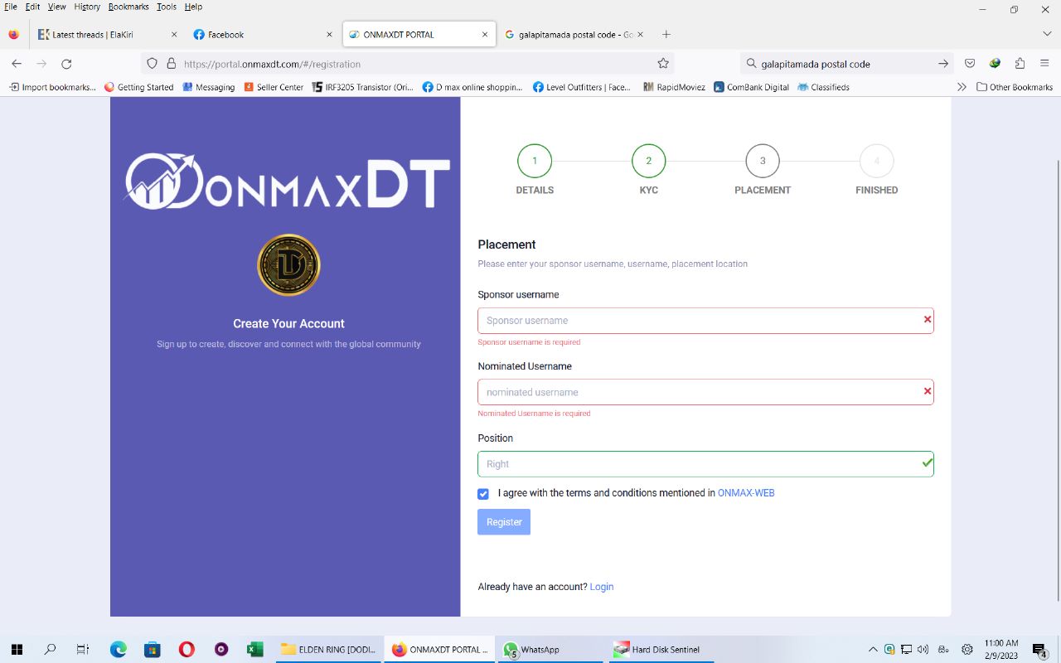The height and width of the screenshot is (663, 1061).
Task: Open Microsoft Store from the taskbar
Action: [x=153, y=650]
